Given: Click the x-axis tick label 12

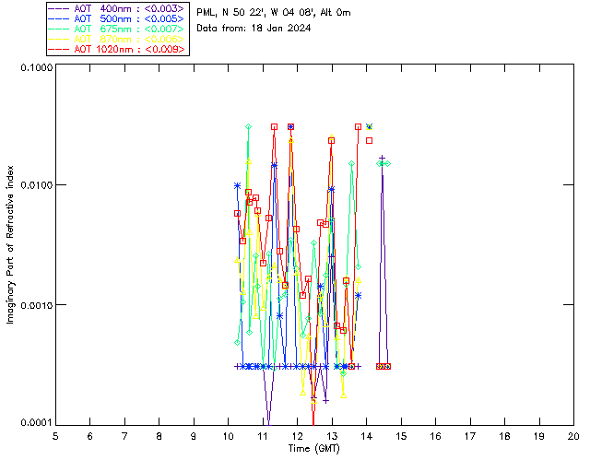Looking at the screenshot, I should (x=297, y=436).
